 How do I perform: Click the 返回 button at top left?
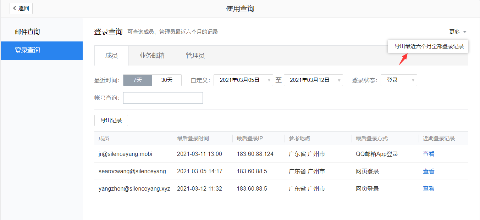point(21,8)
